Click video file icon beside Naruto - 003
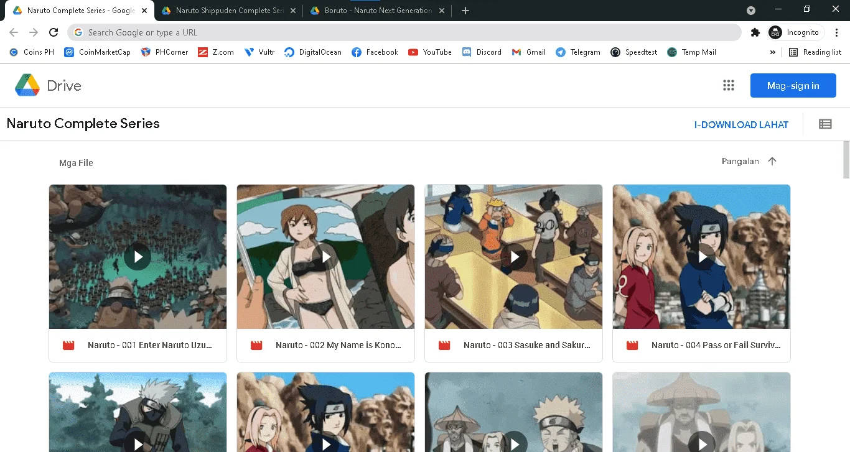The height and width of the screenshot is (452, 850). click(x=444, y=345)
